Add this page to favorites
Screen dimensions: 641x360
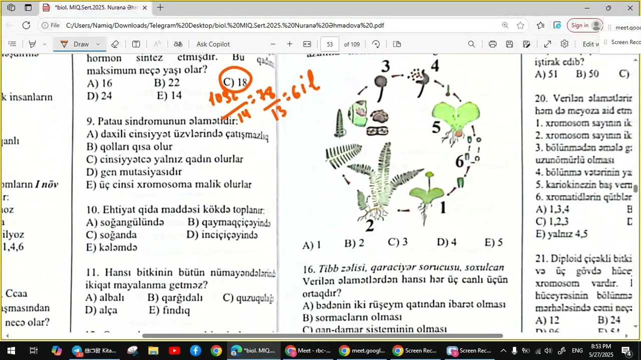coord(520,25)
